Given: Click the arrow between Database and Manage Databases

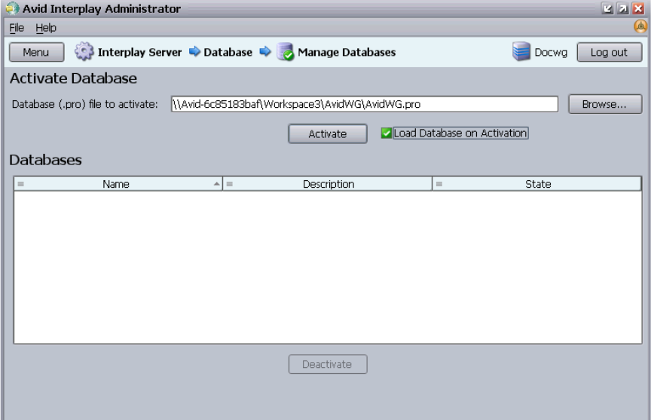Looking at the screenshot, I should coord(265,51).
